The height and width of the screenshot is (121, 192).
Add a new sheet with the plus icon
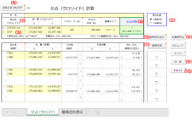point(97,112)
